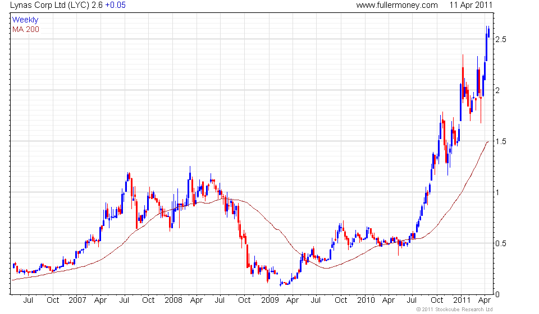Click the Lynas Corp Ltd (LYC) title

51,5
